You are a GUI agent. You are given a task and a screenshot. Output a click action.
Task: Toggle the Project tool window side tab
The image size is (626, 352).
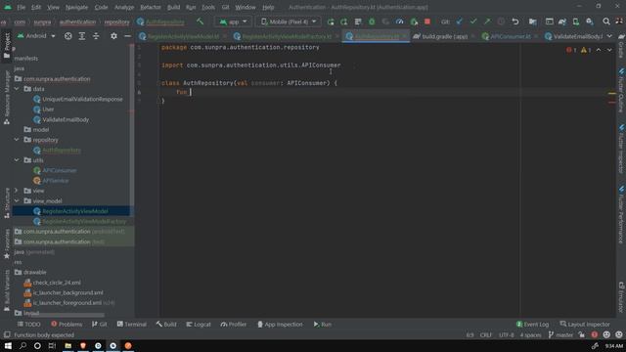tap(7, 45)
